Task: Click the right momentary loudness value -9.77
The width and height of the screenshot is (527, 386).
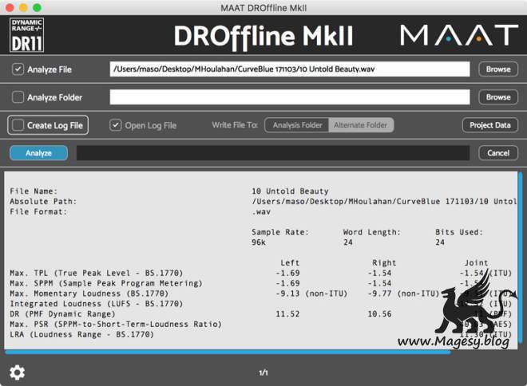Action: point(379,293)
